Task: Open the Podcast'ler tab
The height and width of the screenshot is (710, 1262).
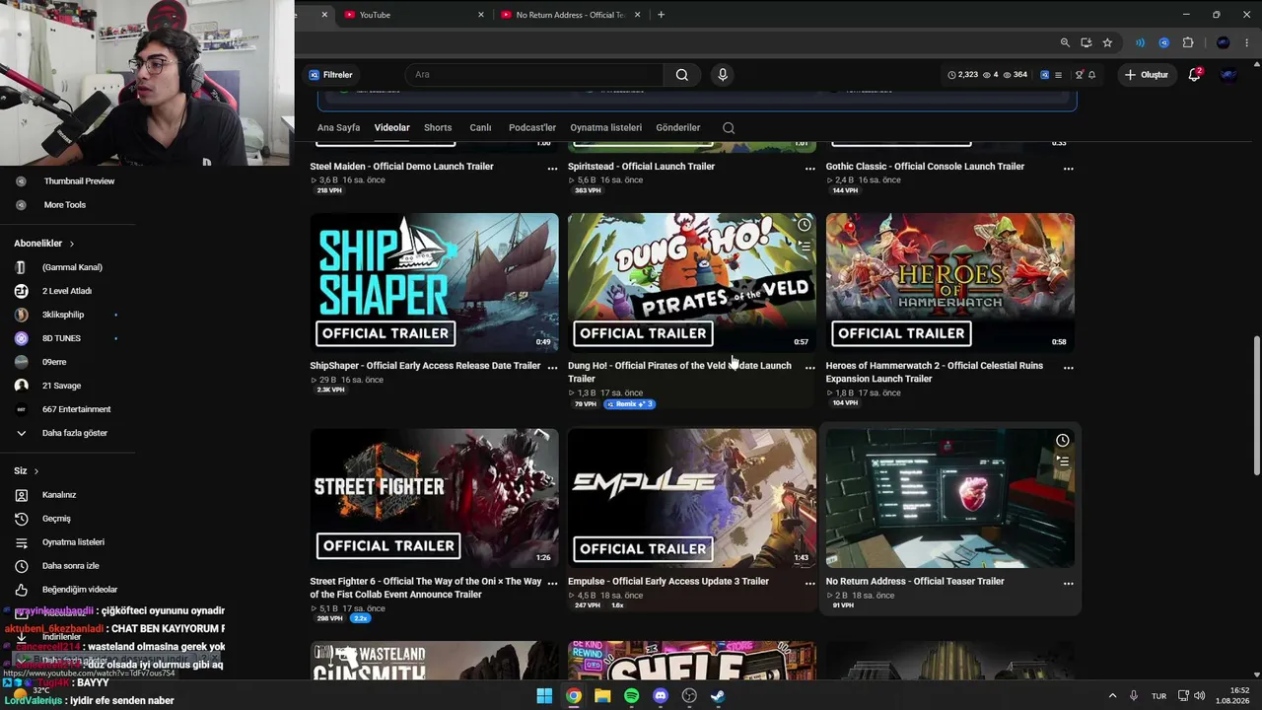Action: (532, 128)
